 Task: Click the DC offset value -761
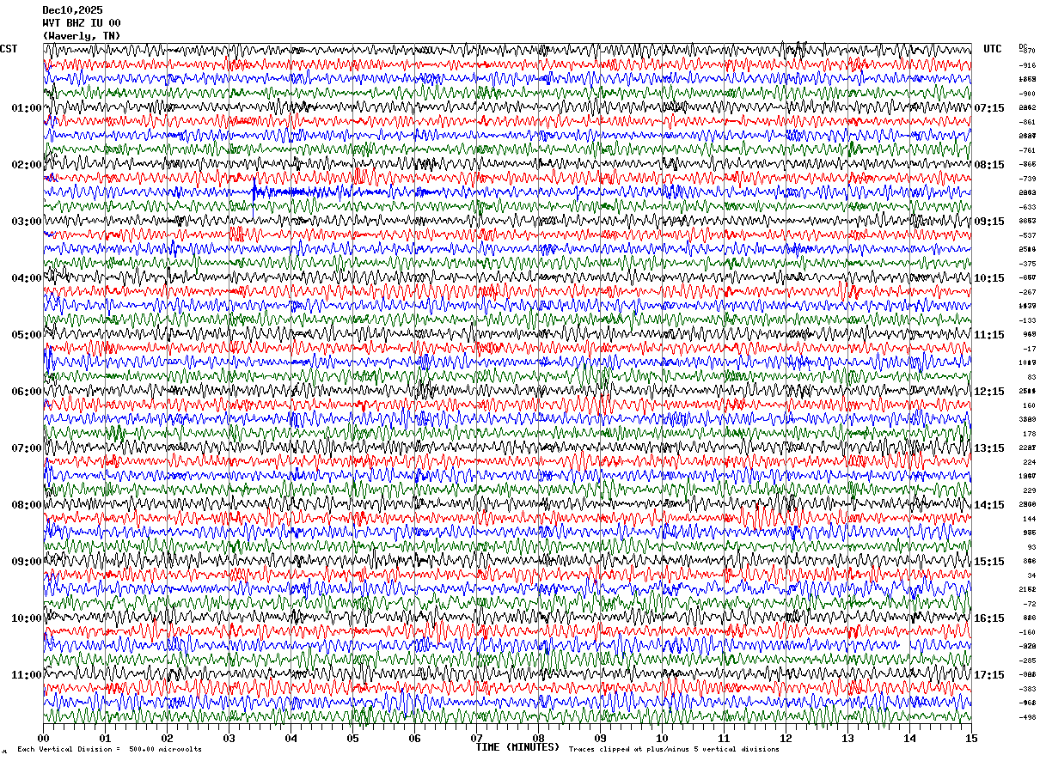tap(1027, 150)
